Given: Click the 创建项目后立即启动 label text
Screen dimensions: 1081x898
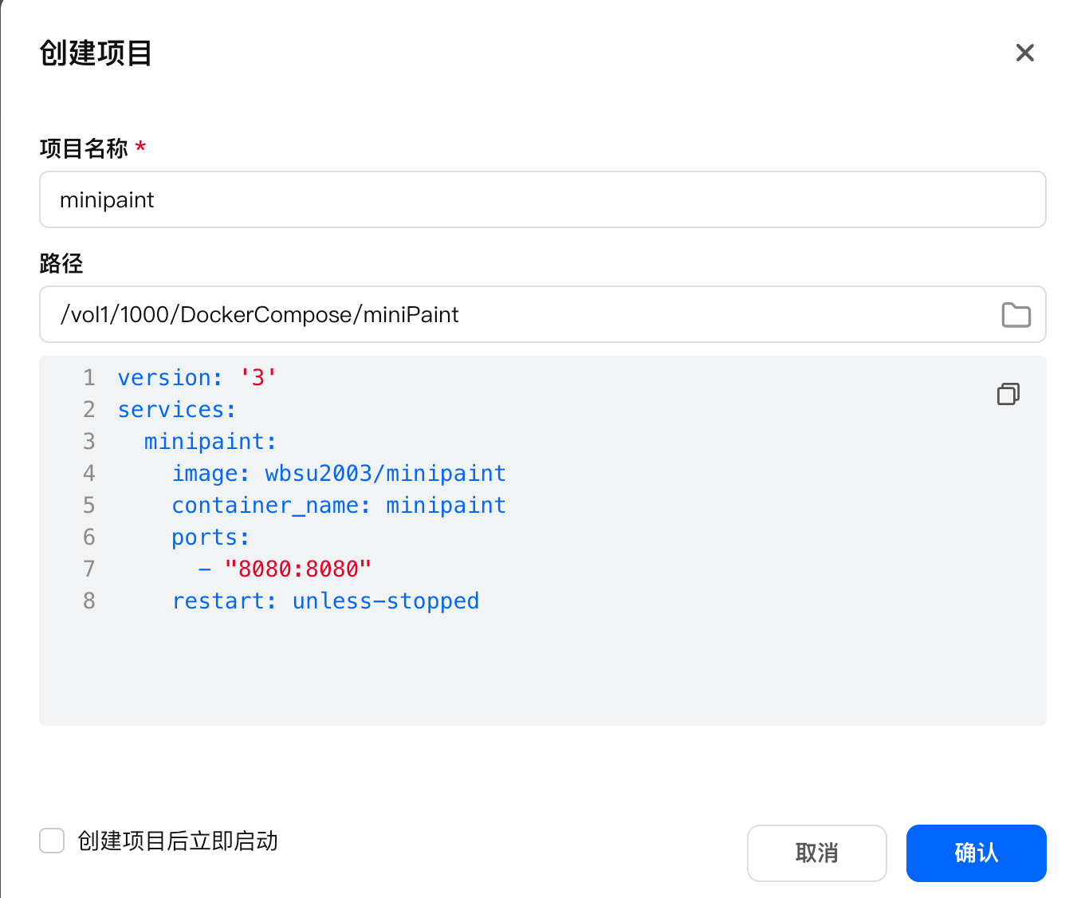Looking at the screenshot, I should pos(178,841).
